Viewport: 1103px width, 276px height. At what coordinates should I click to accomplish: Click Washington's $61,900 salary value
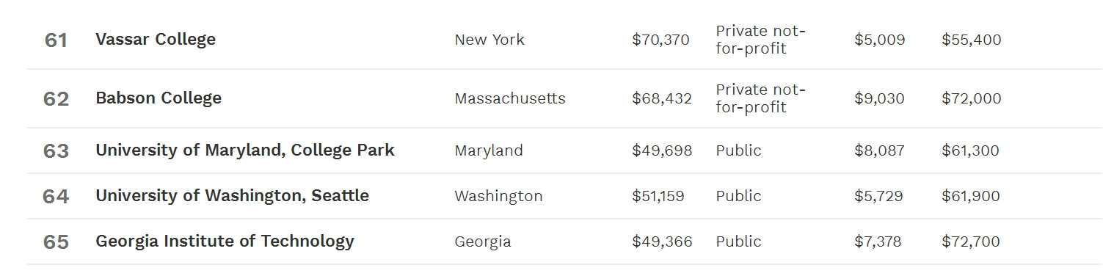click(971, 196)
